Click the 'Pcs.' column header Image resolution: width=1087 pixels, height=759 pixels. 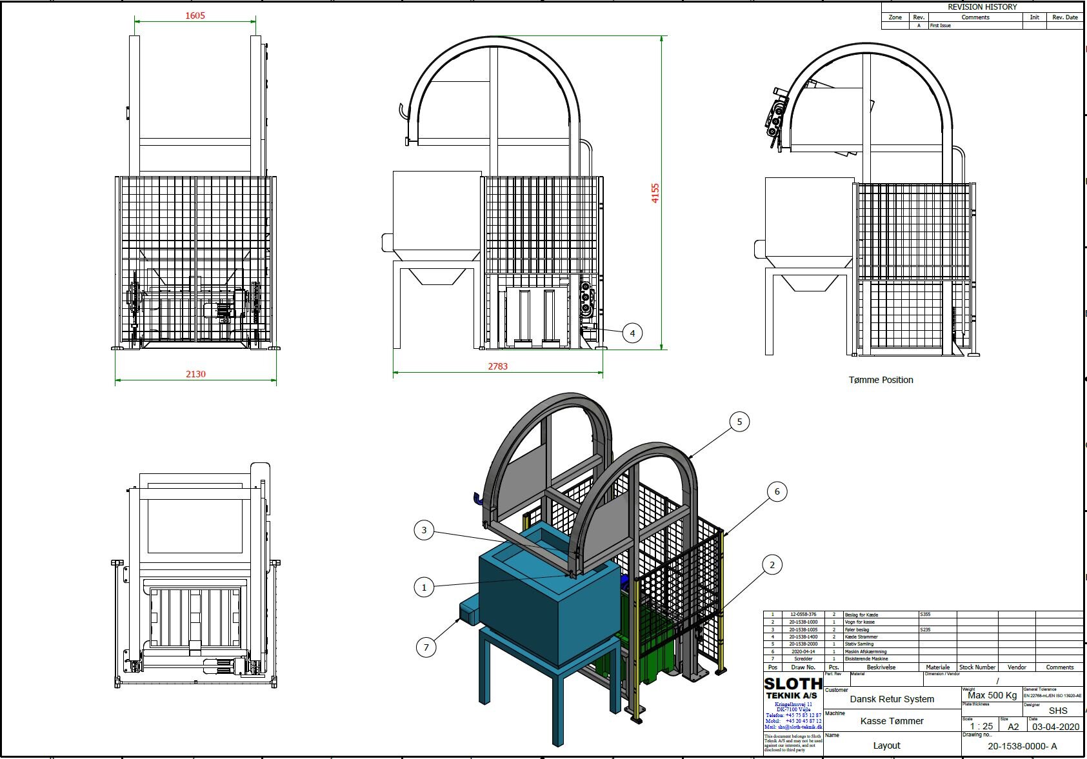click(x=833, y=667)
